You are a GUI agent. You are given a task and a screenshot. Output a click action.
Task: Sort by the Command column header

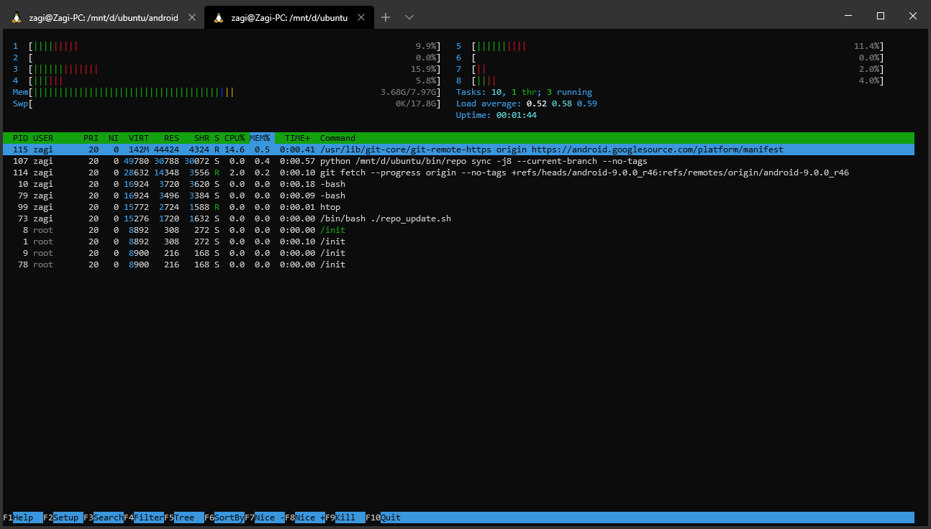coord(337,138)
